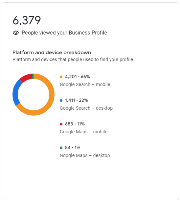Click the 'Google Search – mobile' label
This screenshot has height=202, width=180.
(85, 84)
